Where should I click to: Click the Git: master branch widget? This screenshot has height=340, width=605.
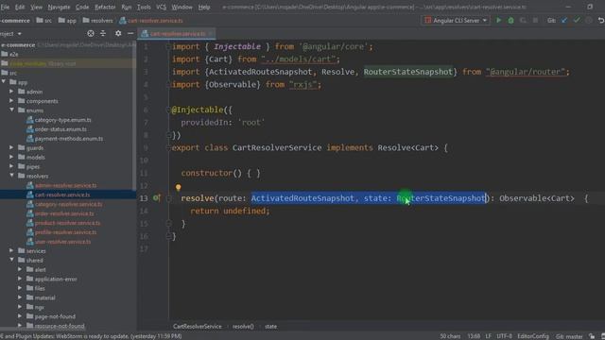click(569, 336)
